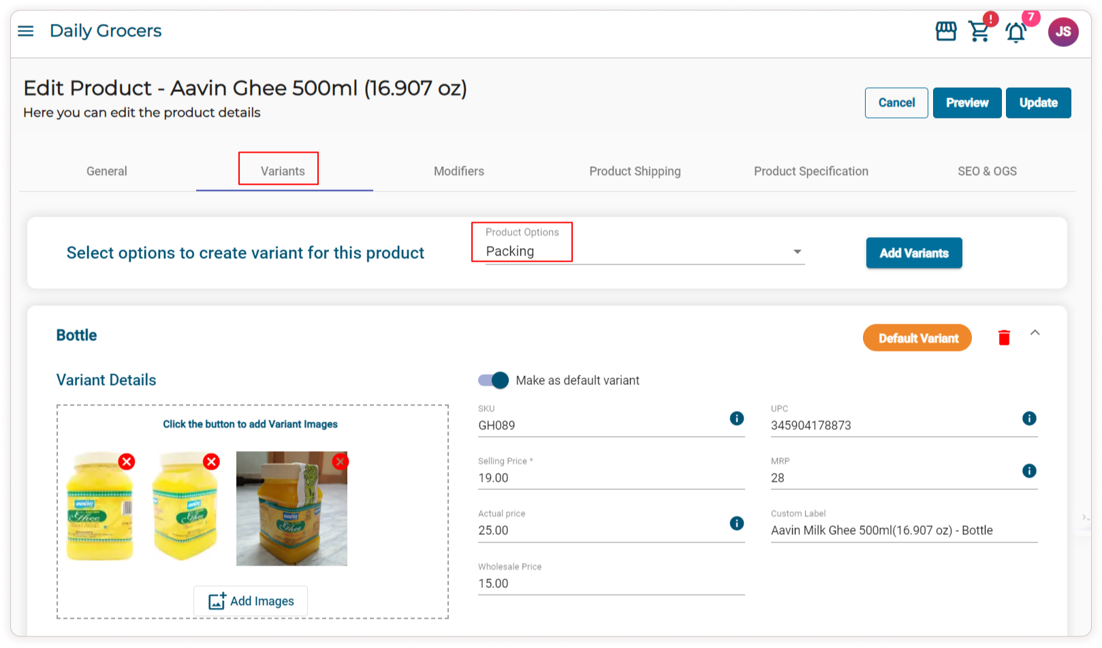Open the Product Shipping tab

point(635,171)
